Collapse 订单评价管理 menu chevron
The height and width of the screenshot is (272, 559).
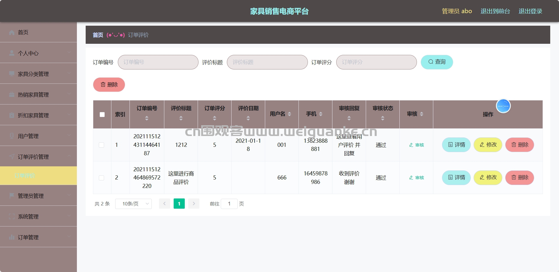69,156
